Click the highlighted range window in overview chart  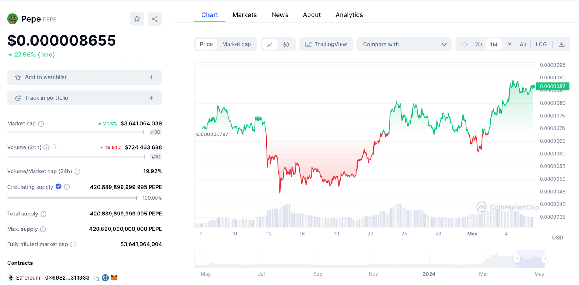coord(531,259)
